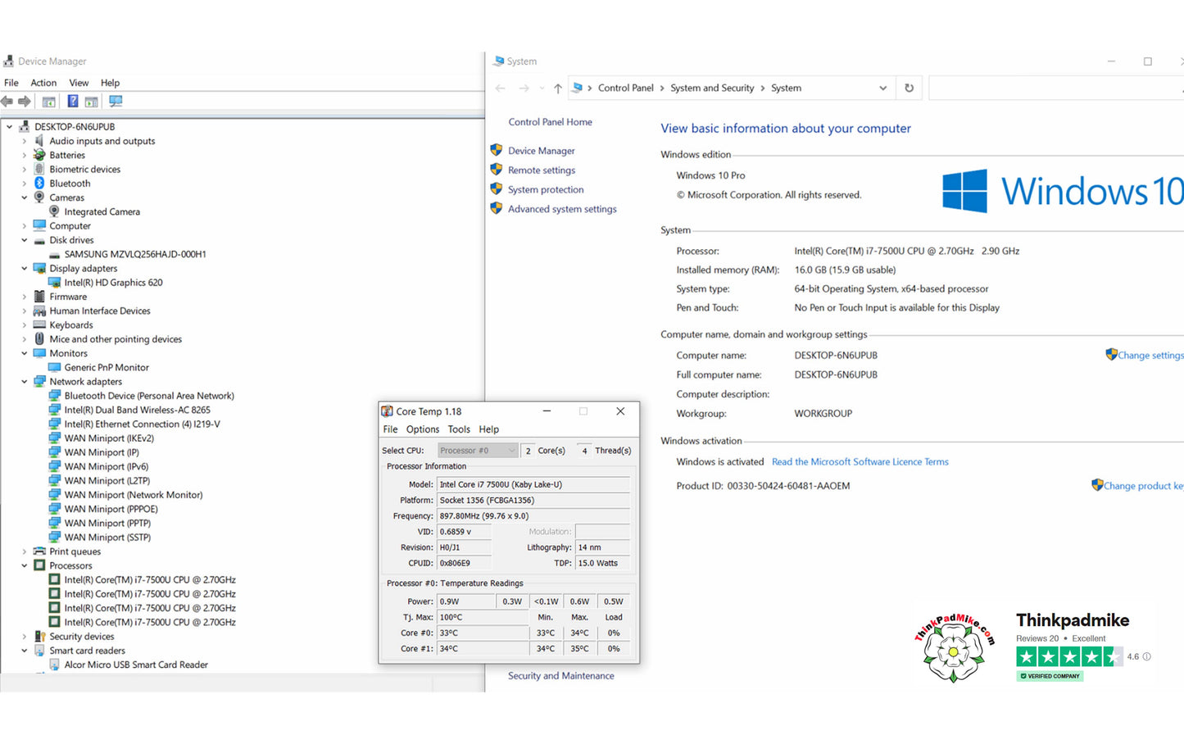Click the Security devices category icon
Screen dimensions: 1184x744
click(x=39, y=637)
